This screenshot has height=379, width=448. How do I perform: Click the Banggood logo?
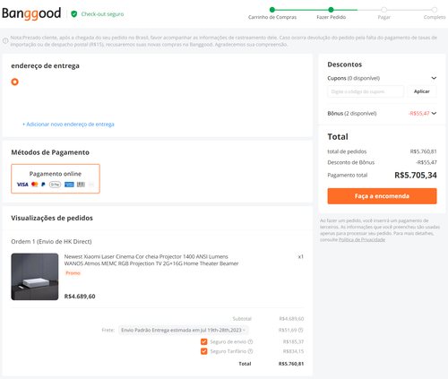tap(31, 13)
